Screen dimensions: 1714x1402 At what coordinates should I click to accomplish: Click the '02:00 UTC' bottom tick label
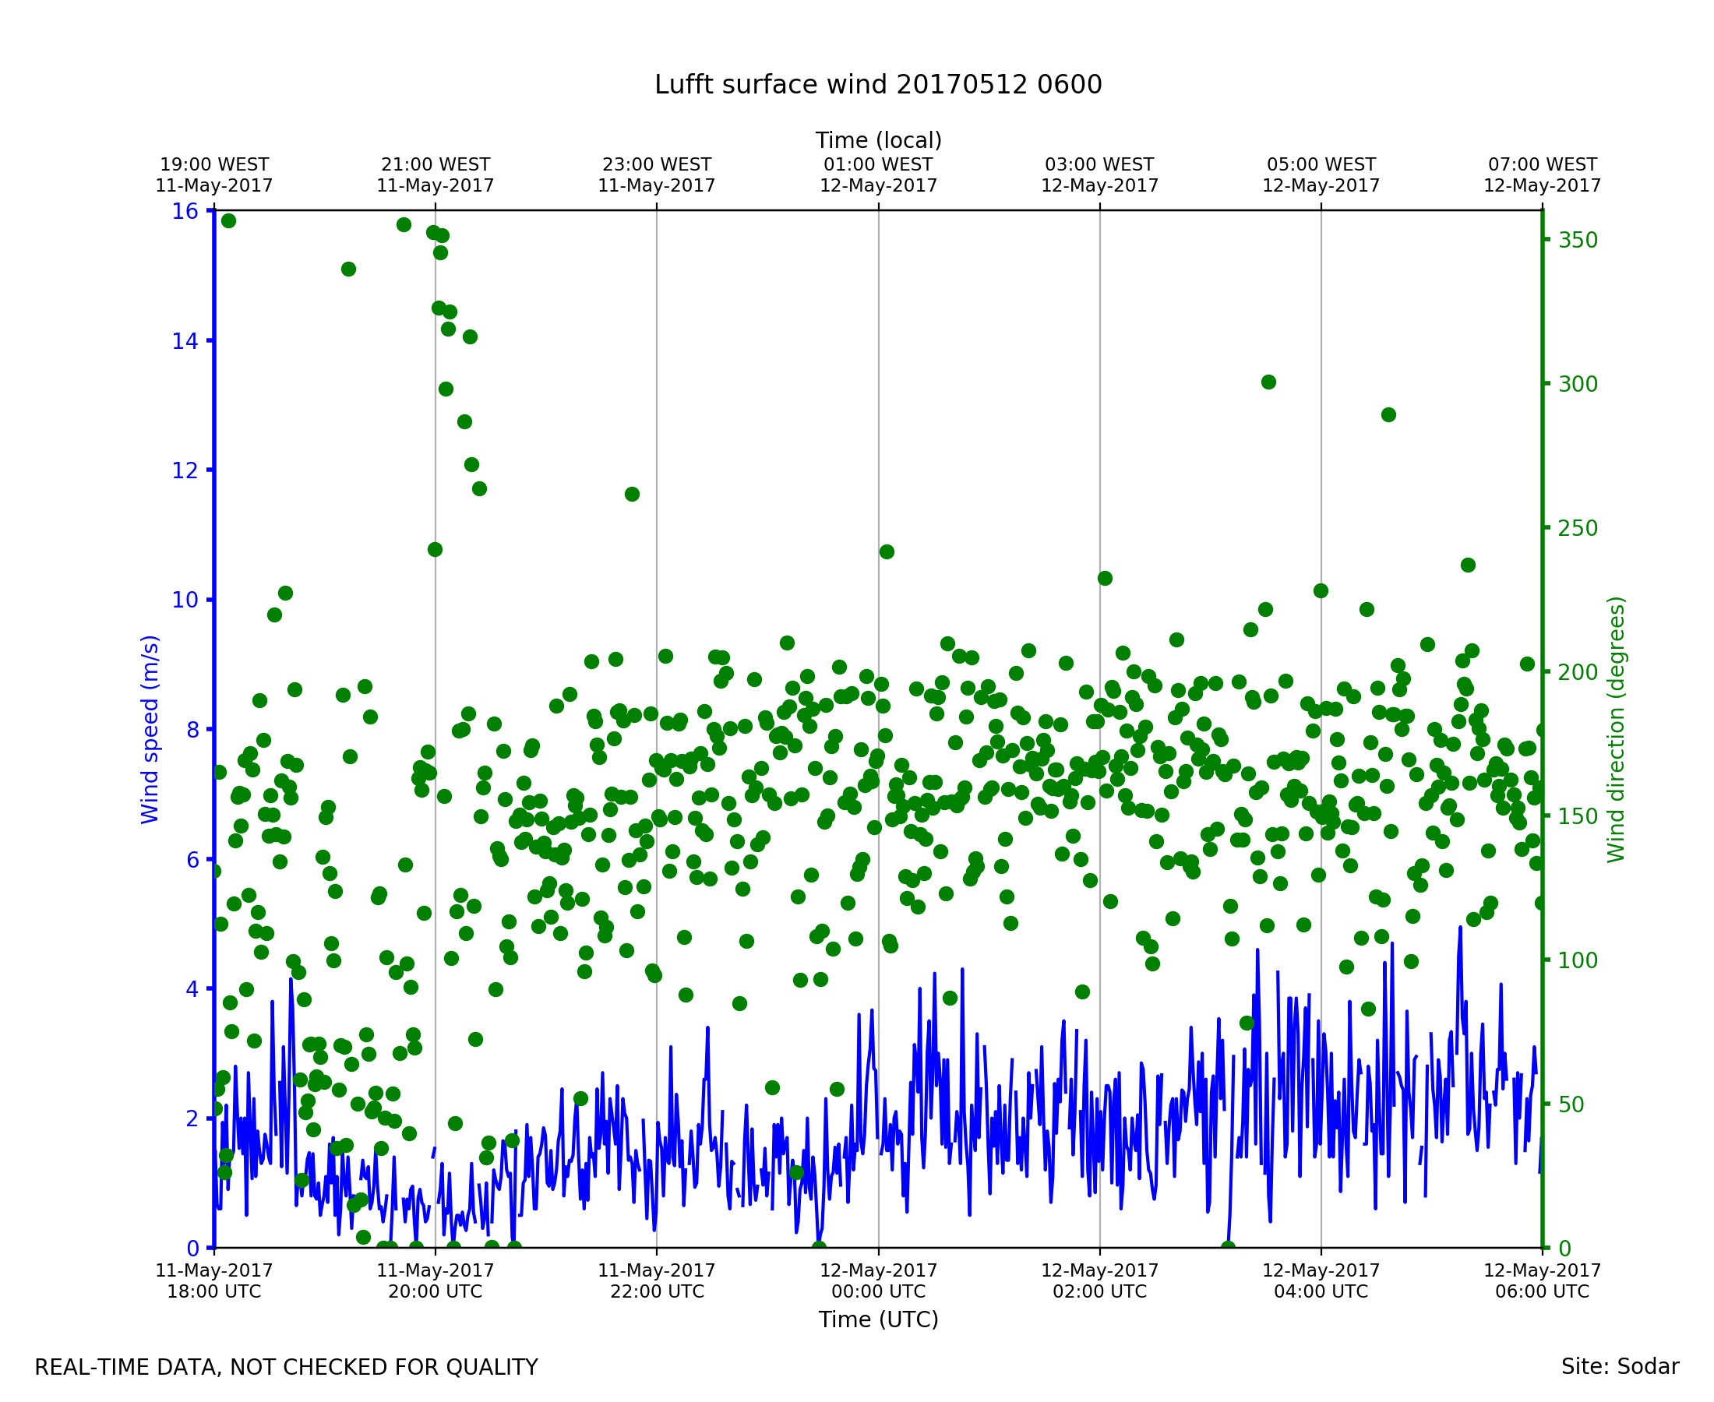coord(1099,1291)
